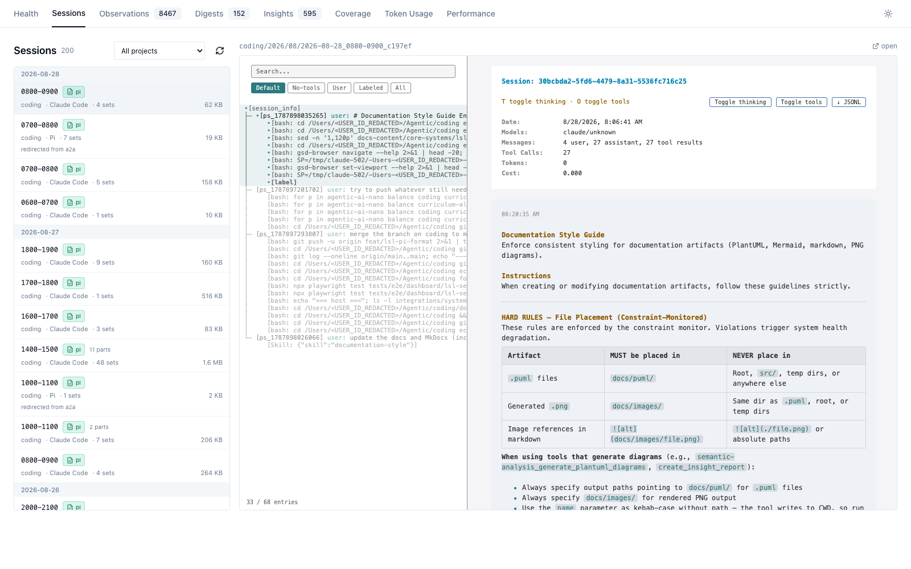Open the Token Usage tab

pyautogui.click(x=409, y=14)
